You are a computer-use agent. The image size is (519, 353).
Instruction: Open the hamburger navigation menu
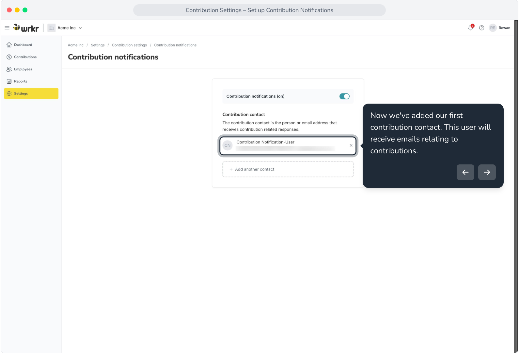7,28
